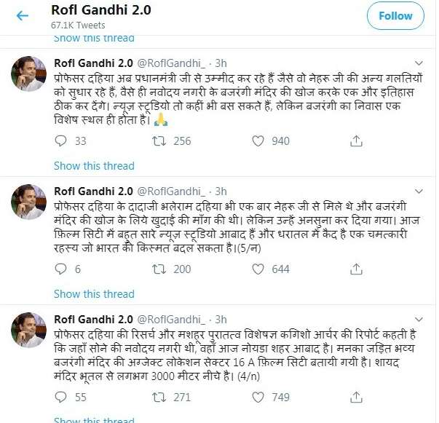439x423 pixels.
Task: Open chevron menu on (4/n) tweet
Action: (419, 320)
